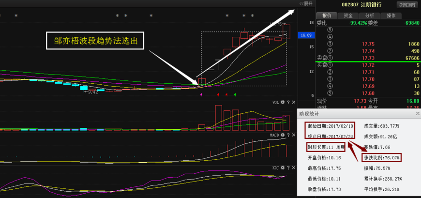
Task: Close the KDJ indicator panel
Action: 293,168
